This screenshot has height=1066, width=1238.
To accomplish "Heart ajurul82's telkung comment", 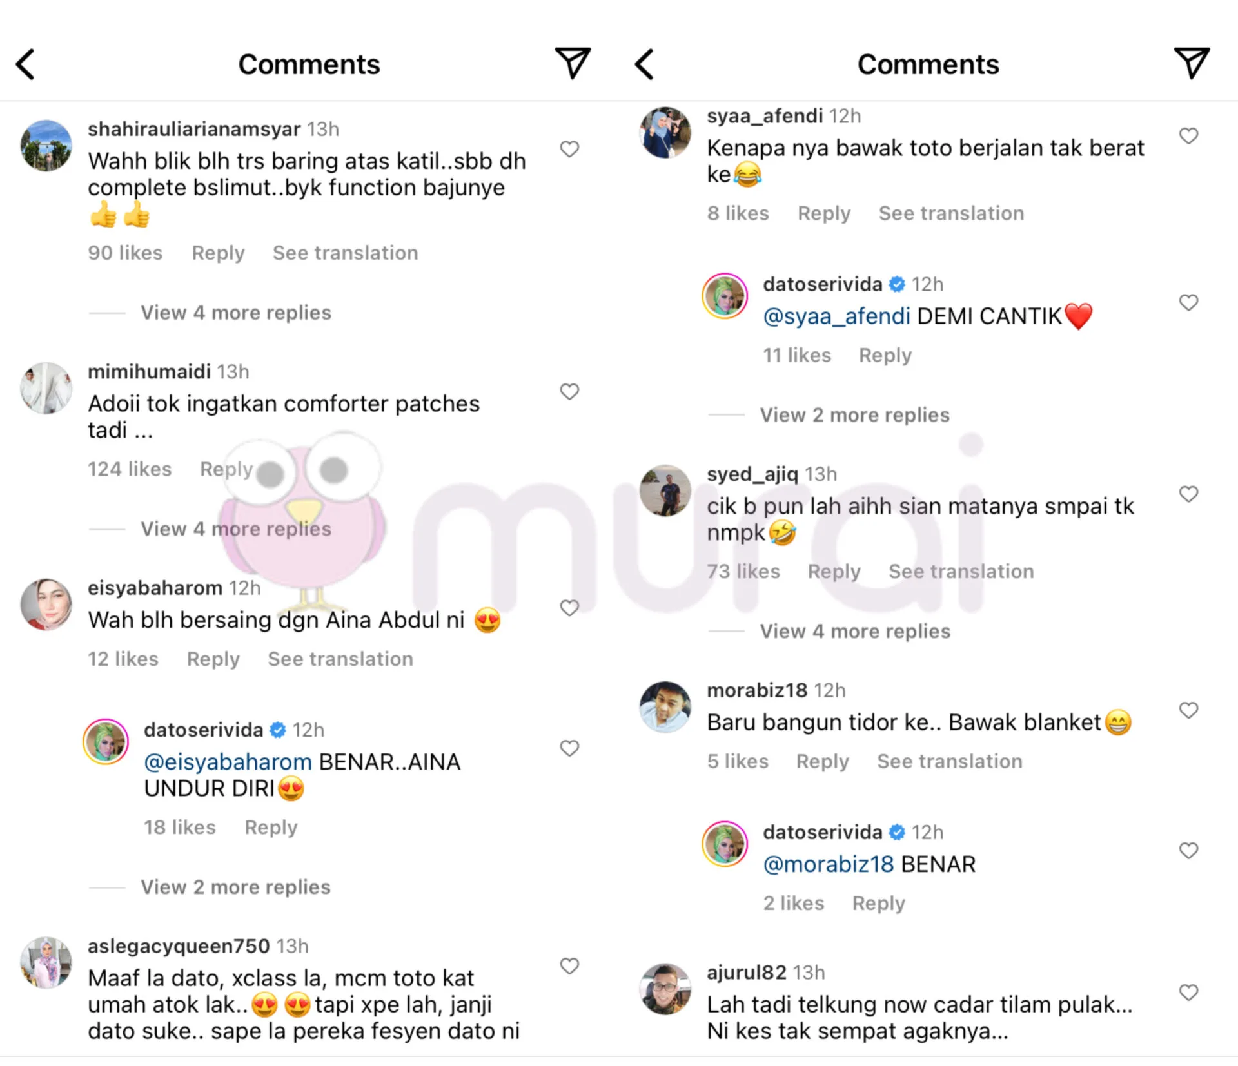I will click(1188, 992).
